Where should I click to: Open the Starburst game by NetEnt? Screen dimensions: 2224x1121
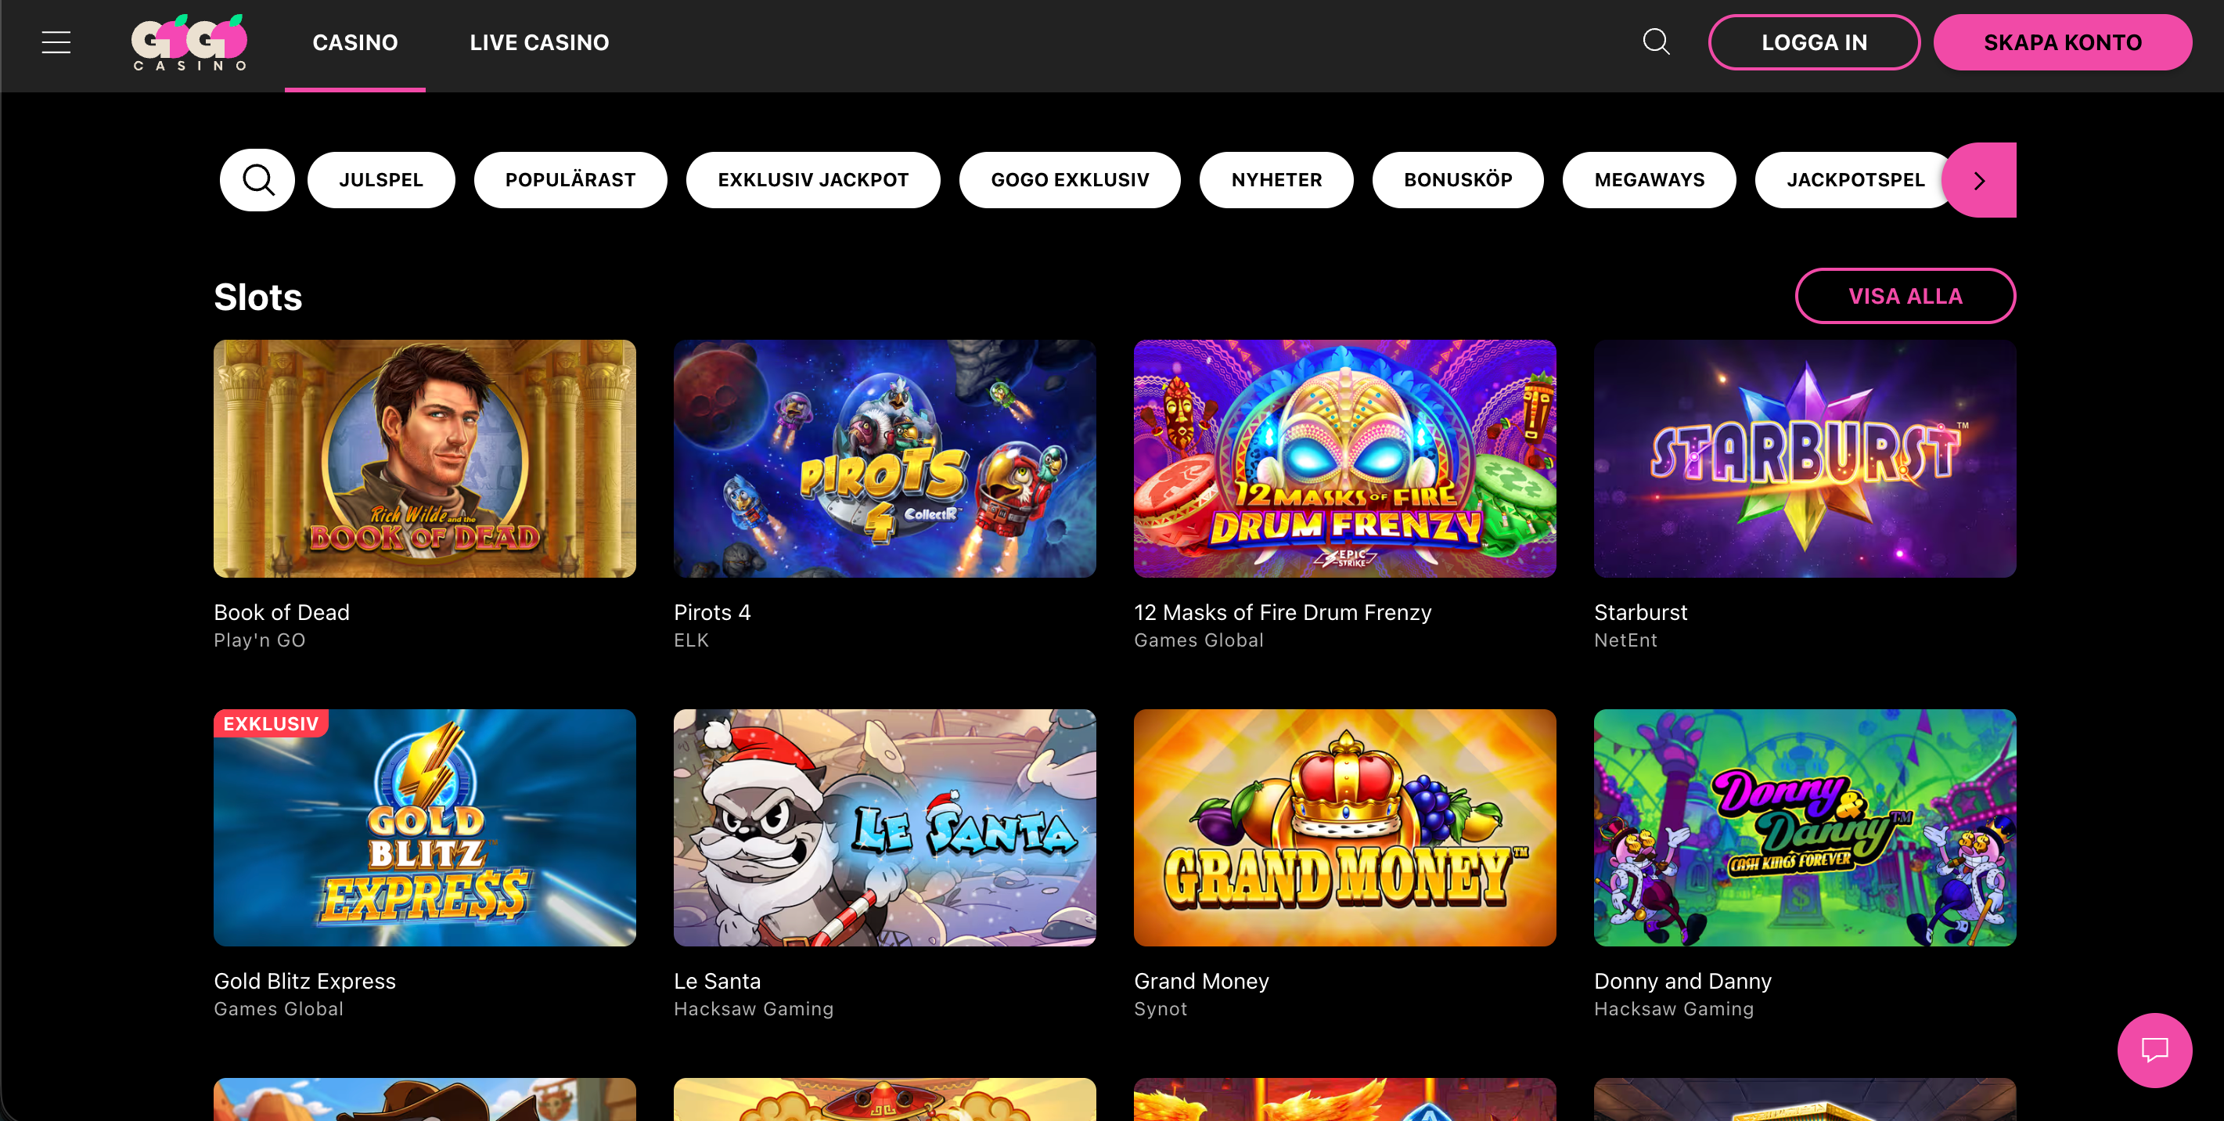(x=1804, y=459)
